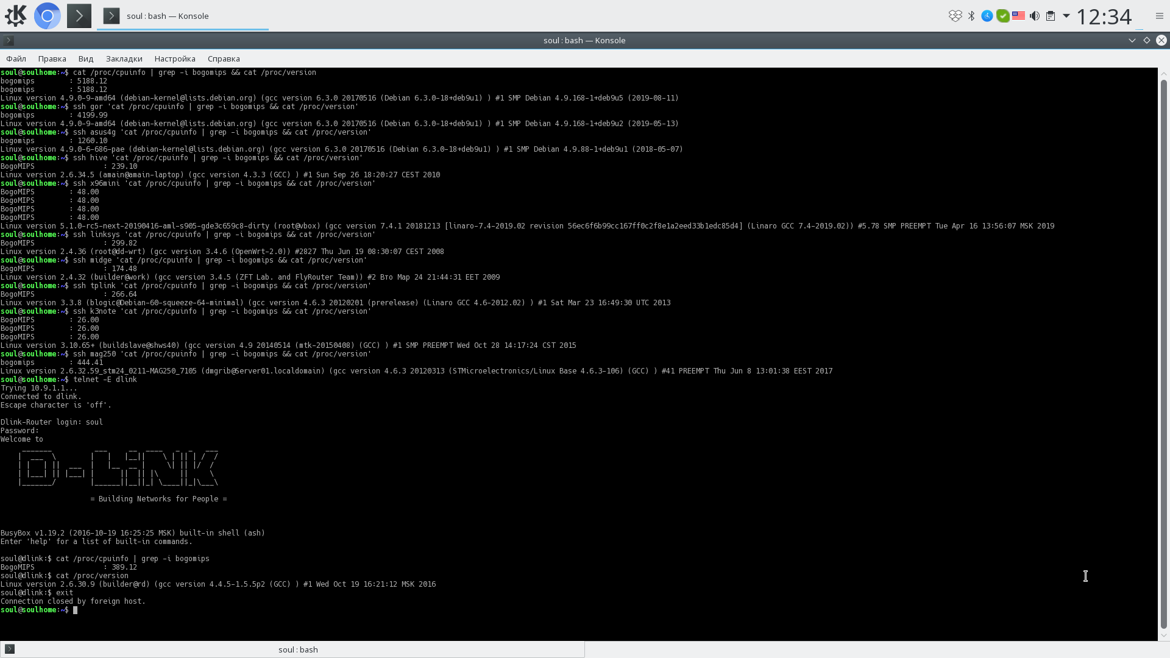Open the window menu icon in title bar

9,40
